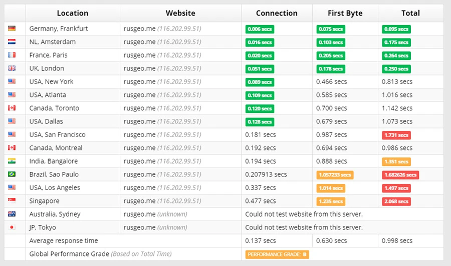Image resolution: width=451 pixels, height=266 pixels.
Task: Click rusgeo.me (unknown) in the Sydney row
Action: [155, 214]
